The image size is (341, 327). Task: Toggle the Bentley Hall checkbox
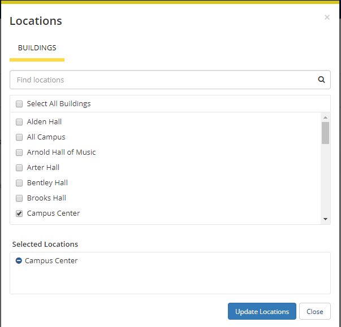tap(19, 183)
